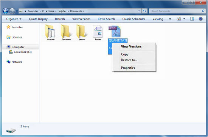Click C: in the address breadcrumb
This screenshot has width=208, height=137.
tap(43, 11)
